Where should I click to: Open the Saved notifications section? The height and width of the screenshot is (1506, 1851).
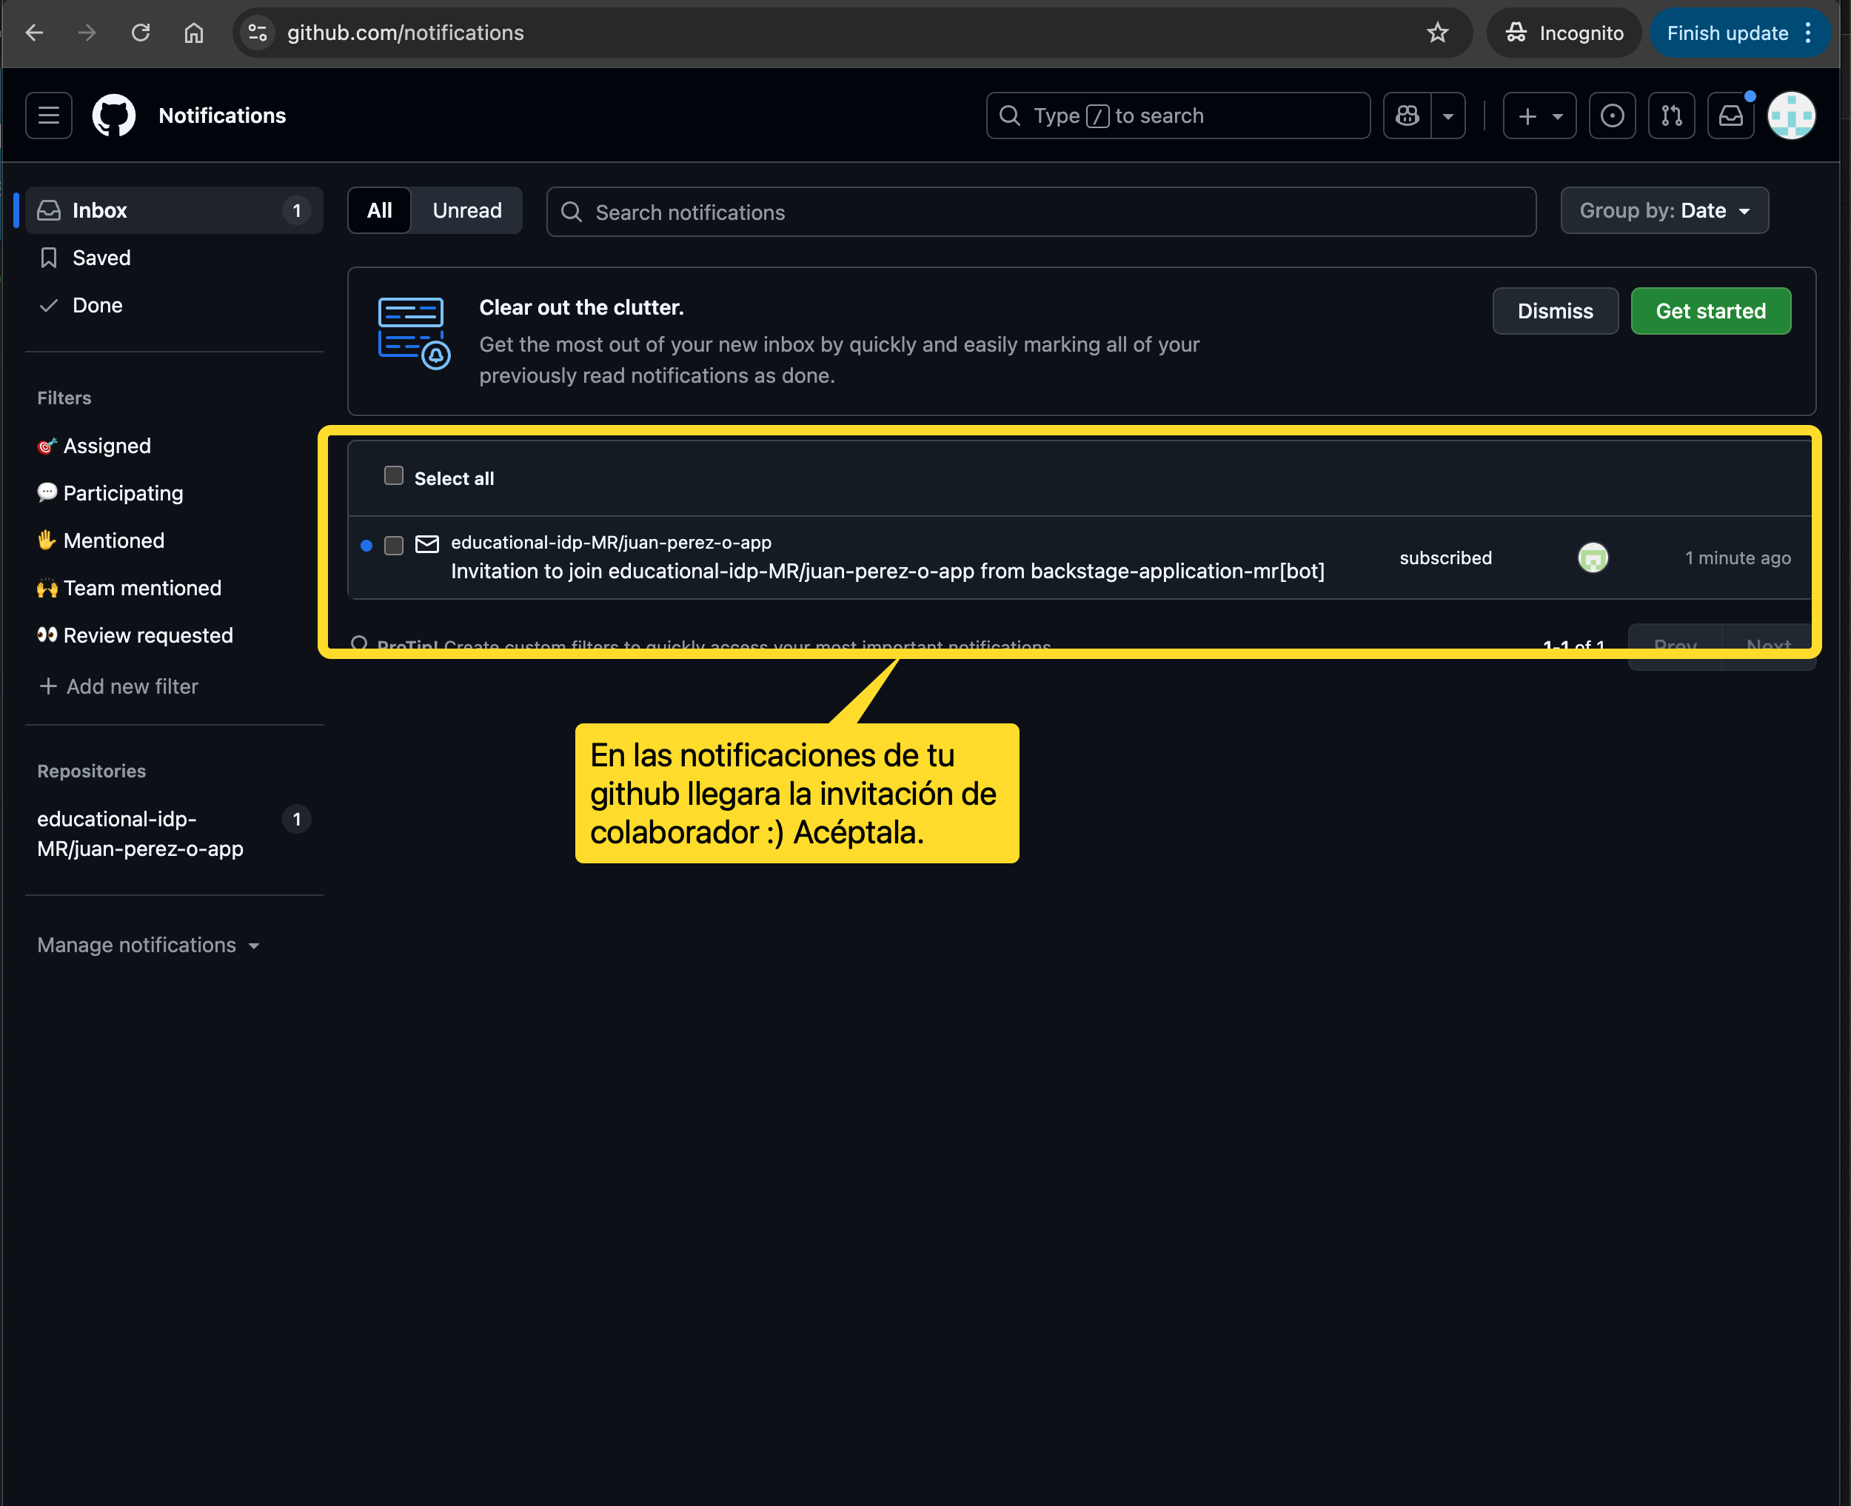101,258
